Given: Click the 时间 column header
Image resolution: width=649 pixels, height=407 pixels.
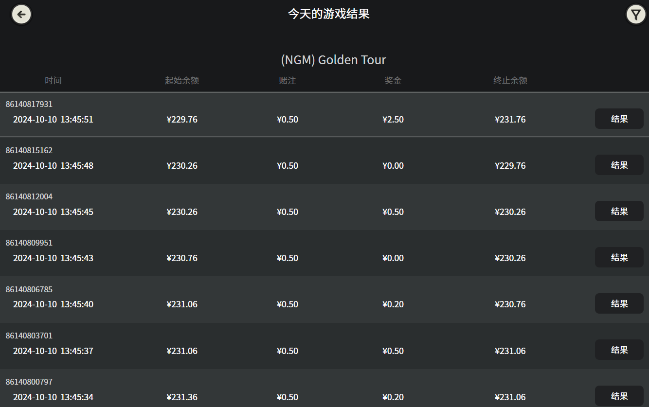Looking at the screenshot, I should [53, 81].
